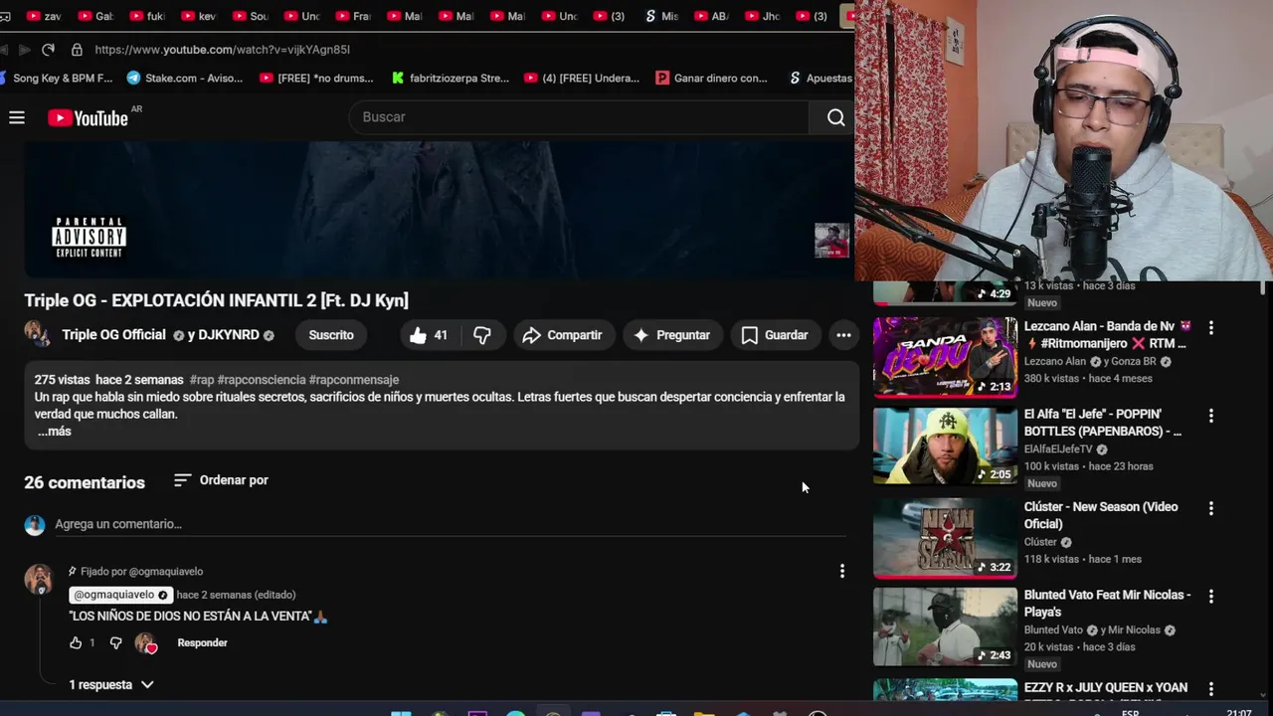The image size is (1273, 716).
Task: Expand the description with ...más
Action: (55, 432)
